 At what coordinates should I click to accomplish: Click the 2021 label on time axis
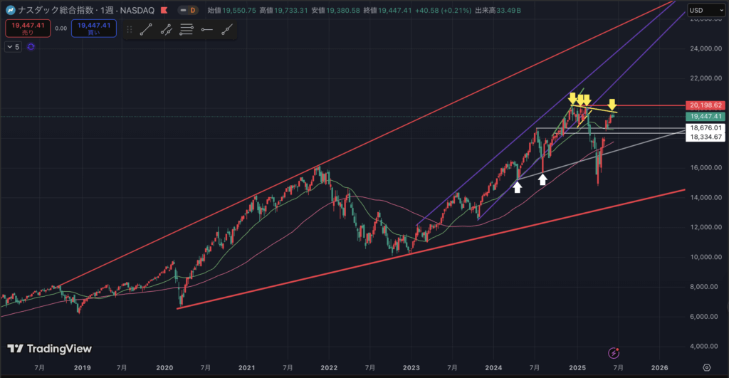click(247, 368)
